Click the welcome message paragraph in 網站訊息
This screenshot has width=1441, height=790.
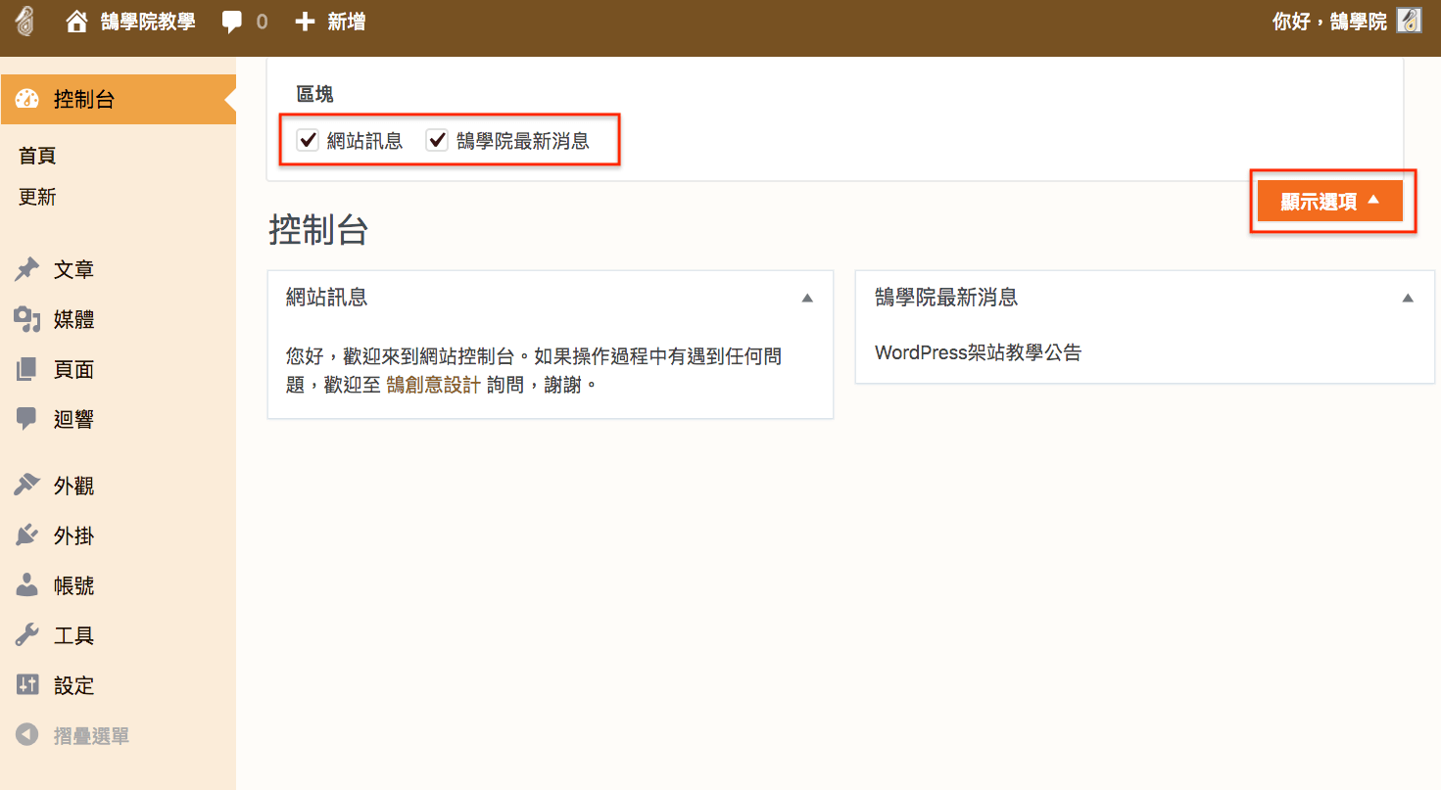pos(534,370)
